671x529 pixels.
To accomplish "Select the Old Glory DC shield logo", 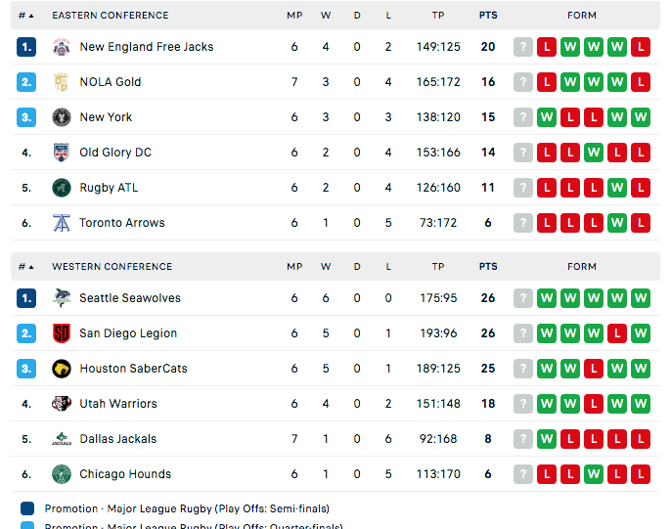I will 62,153.
